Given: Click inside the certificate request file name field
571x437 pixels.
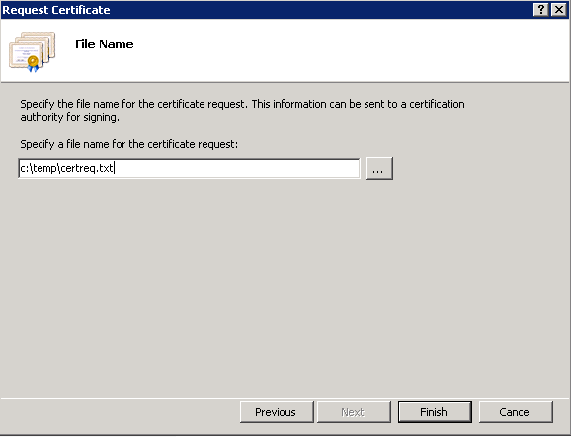Looking at the screenshot, I should point(189,168).
